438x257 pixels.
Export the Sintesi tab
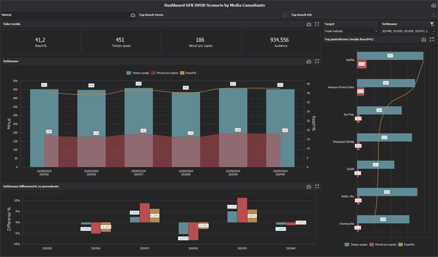pos(133,15)
